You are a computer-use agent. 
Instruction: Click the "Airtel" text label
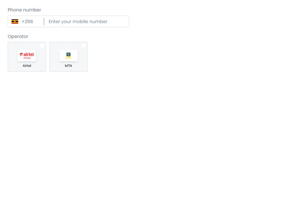point(27,66)
